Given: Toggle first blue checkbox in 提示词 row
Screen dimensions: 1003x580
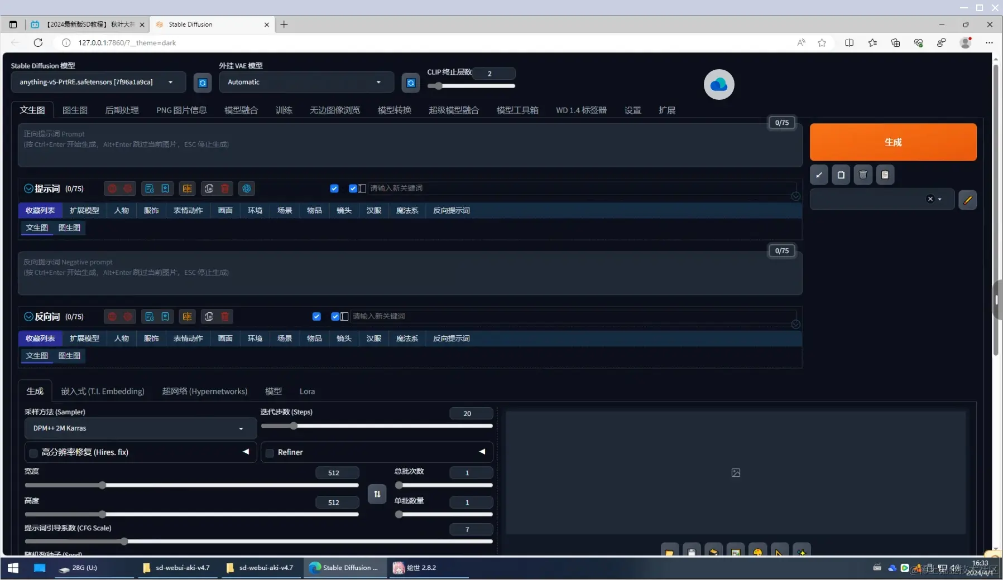Looking at the screenshot, I should click(334, 188).
